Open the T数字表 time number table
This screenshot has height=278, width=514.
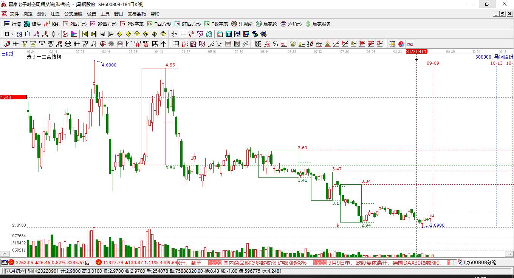tap(216, 24)
